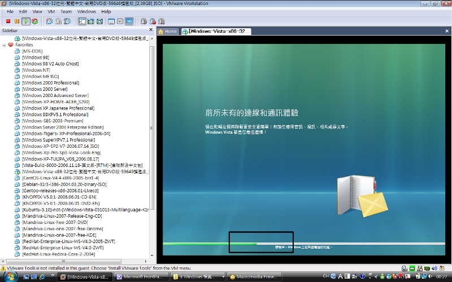
Task: Select [MS-DOS] in the sidebar
Action: point(32,51)
